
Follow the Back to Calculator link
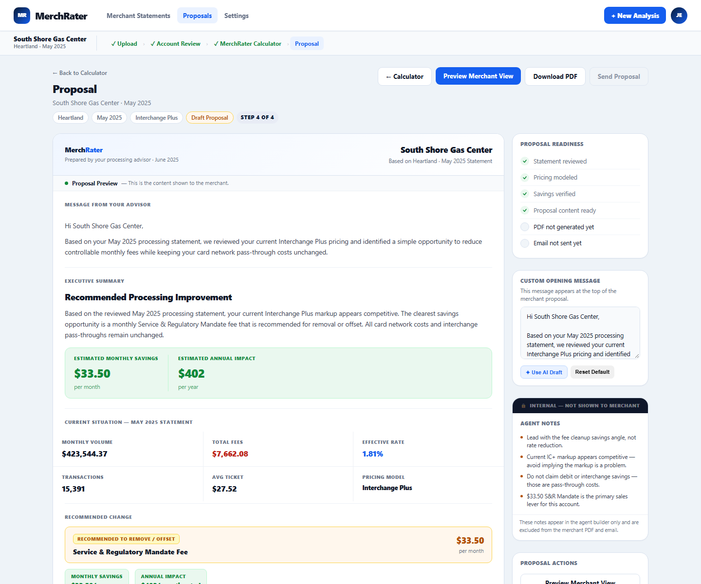point(80,73)
